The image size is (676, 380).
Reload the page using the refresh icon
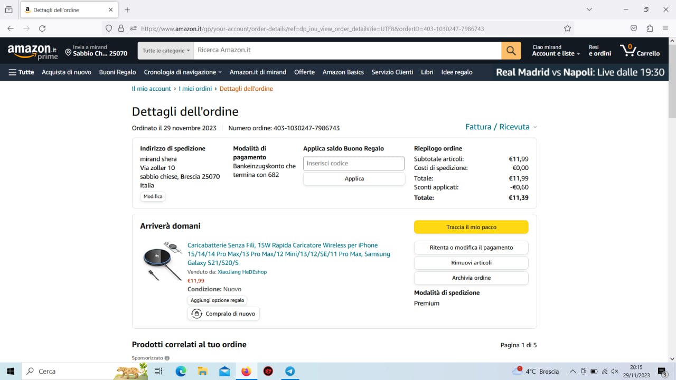click(x=42, y=28)
